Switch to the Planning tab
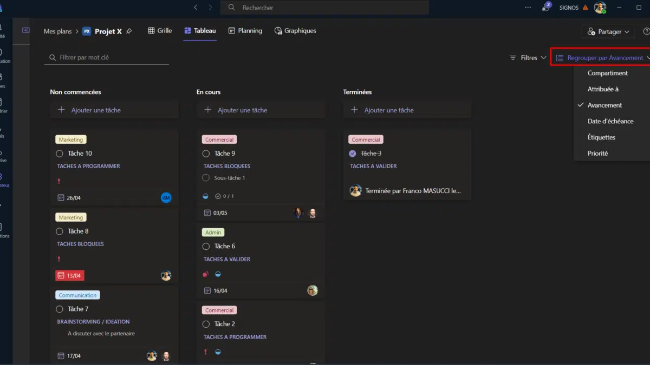Screen dimensions: 650x365 [x=245, y=31]
